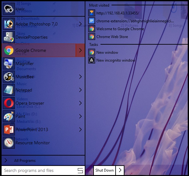The width and height of the screenshot is (189, 176).
Task: Open Chrome Web Store link
Action: tap(112, 36)
